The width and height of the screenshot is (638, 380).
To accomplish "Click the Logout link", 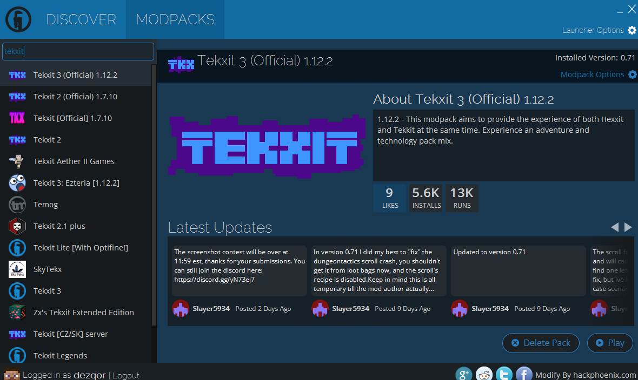I will tap(126, 375).
